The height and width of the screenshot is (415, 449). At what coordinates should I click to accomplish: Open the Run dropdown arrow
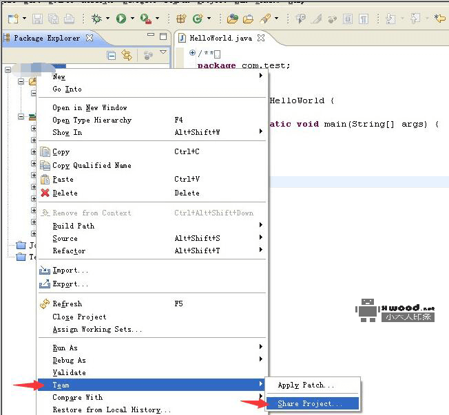pos(132,19)
